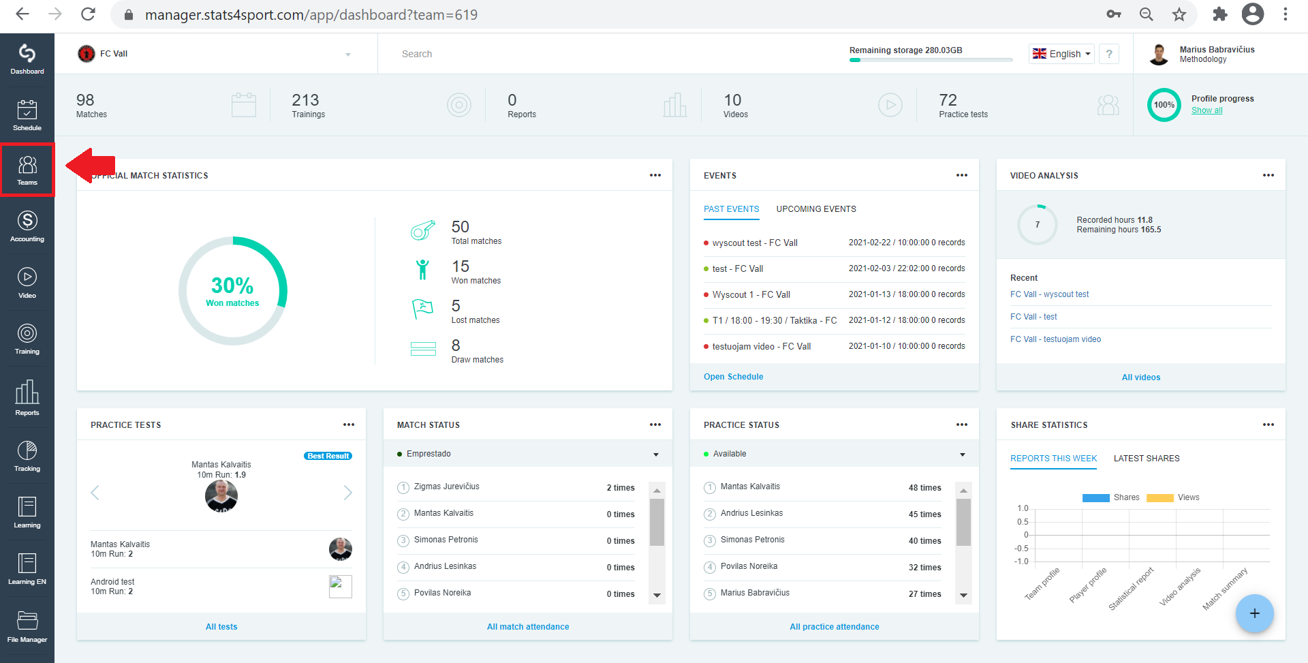Open Accounting in the sidebar
Viewport: 1308px width, 663px height.
coord(27,227)
